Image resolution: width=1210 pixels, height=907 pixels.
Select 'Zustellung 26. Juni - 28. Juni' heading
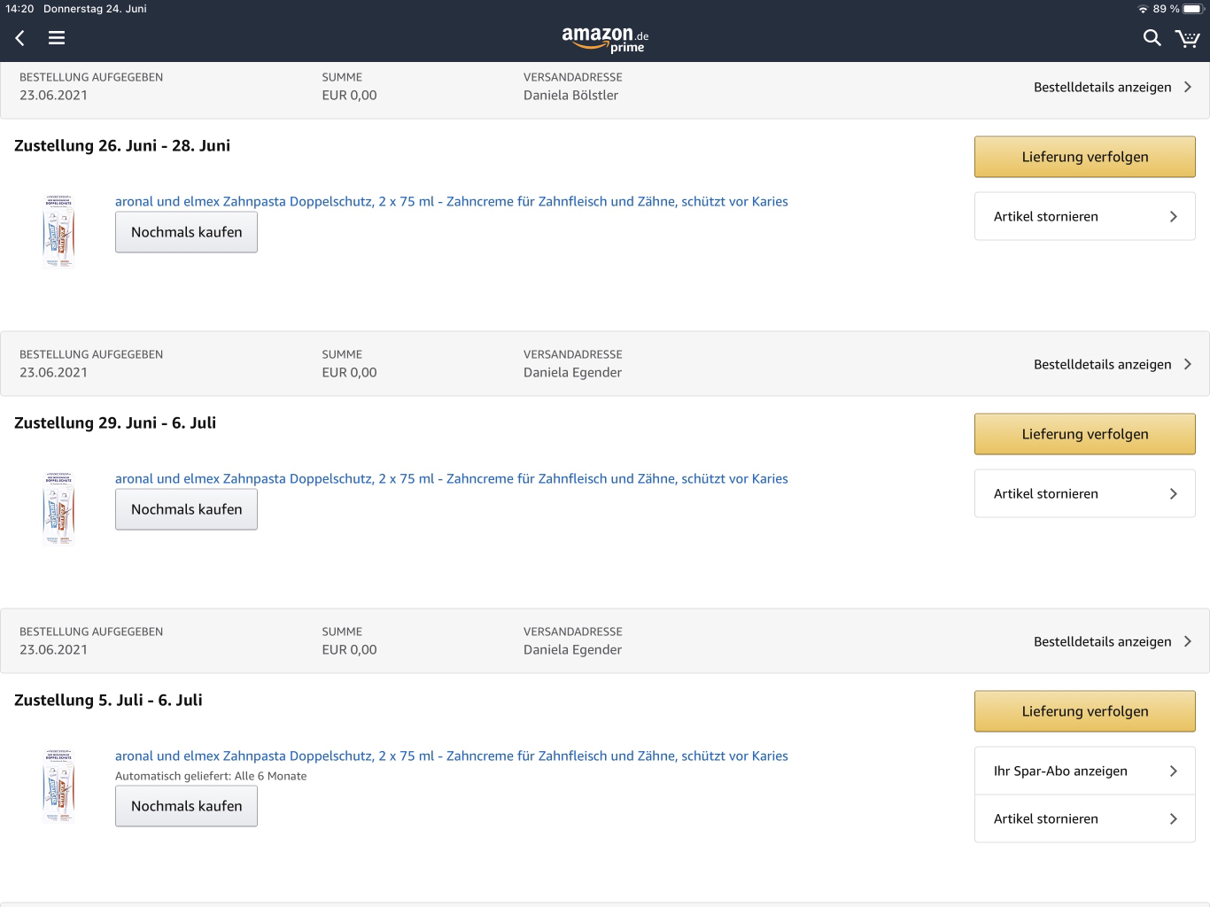coord(122,145)
